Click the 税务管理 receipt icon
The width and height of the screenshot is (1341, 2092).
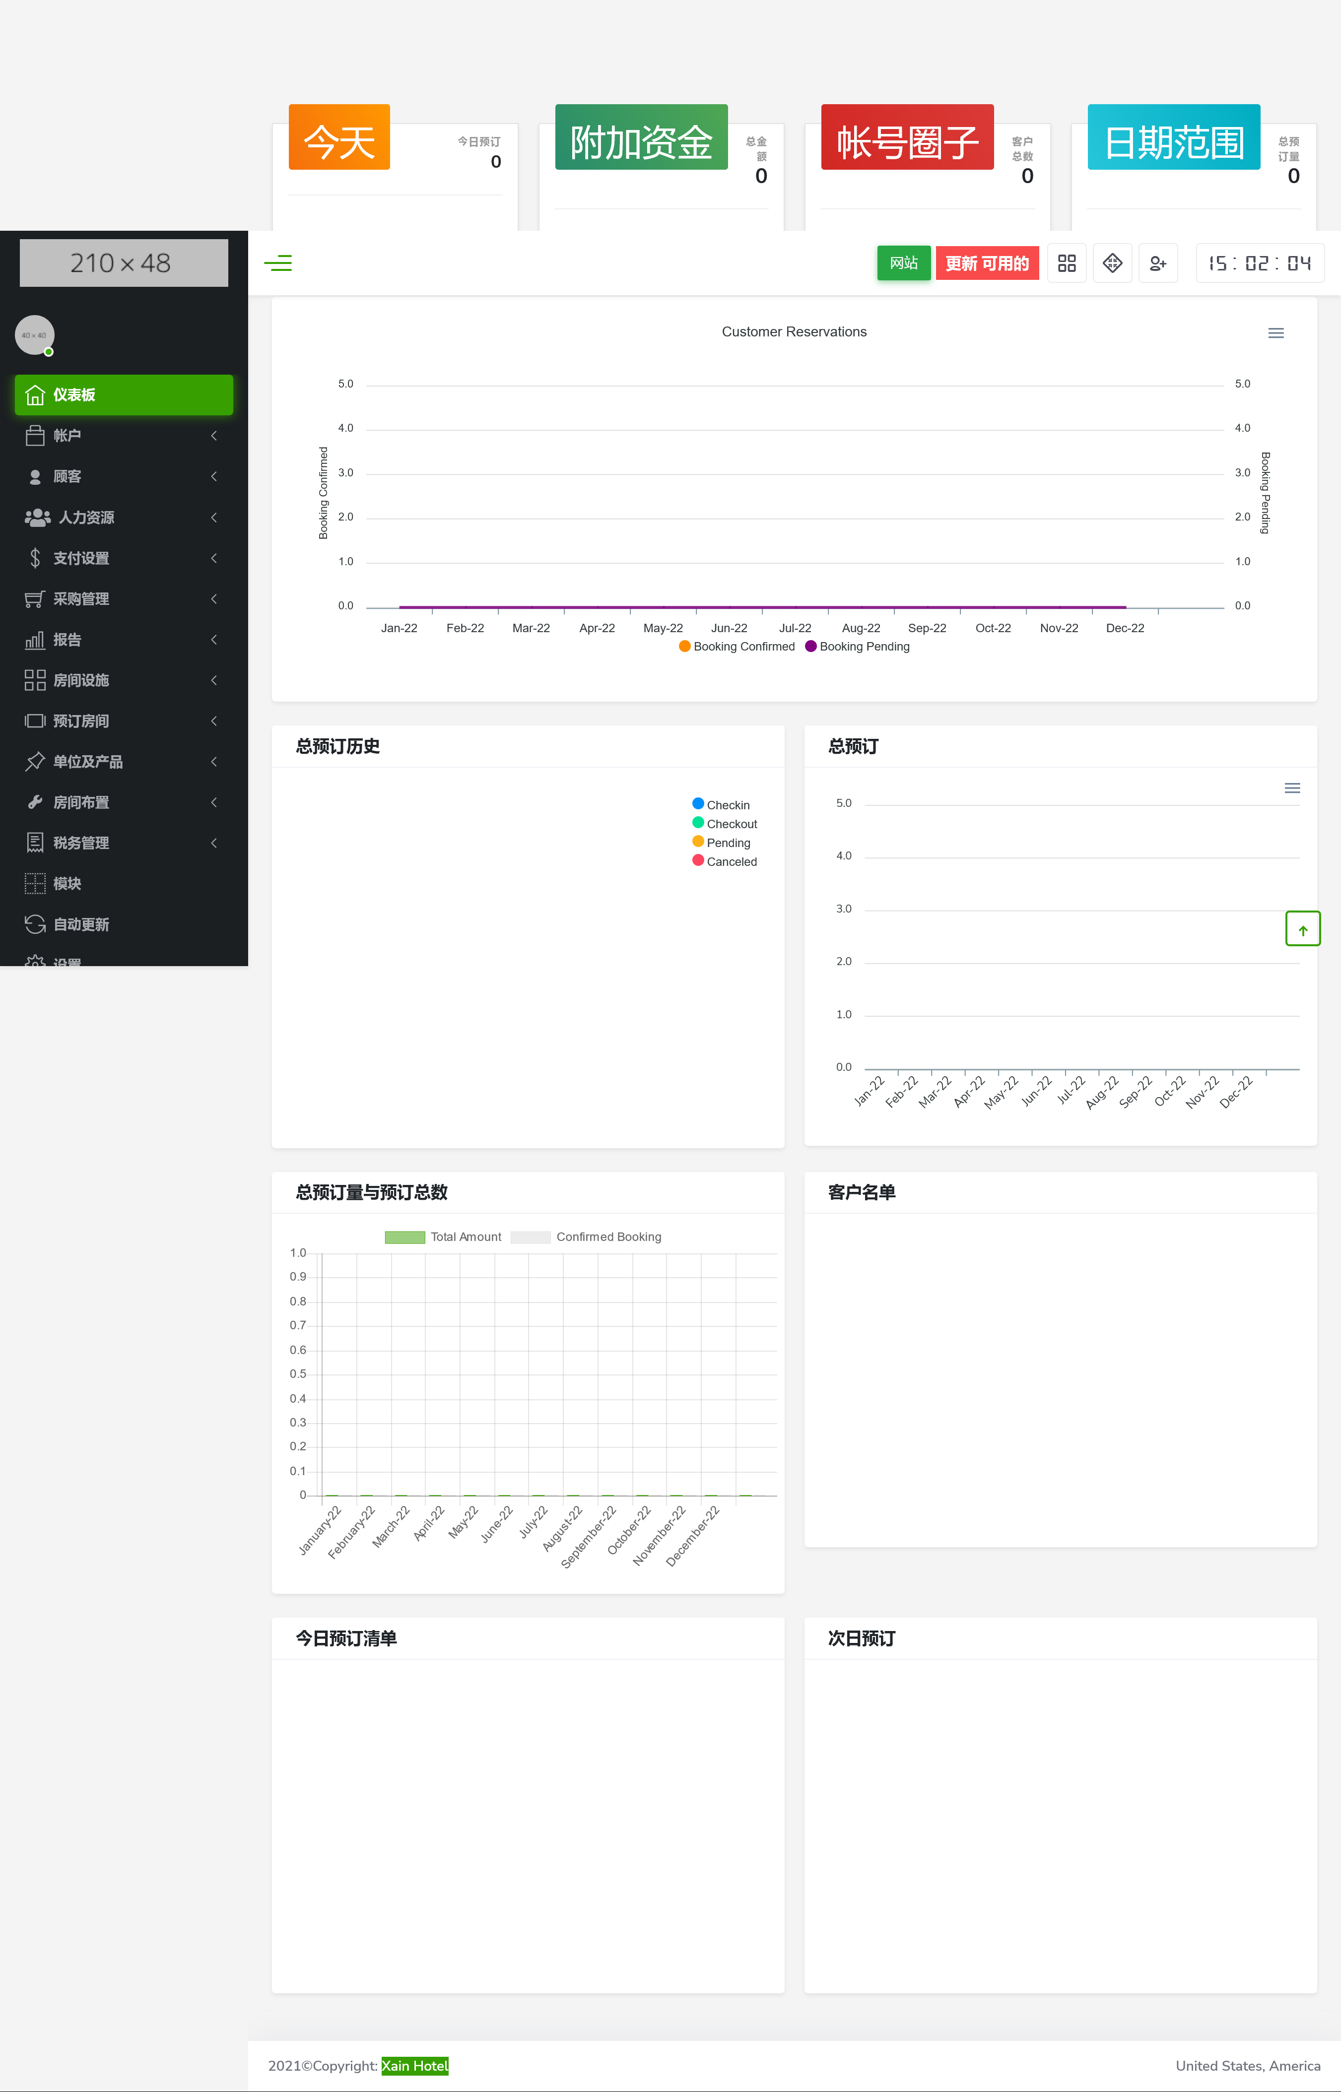(x=35, y=843)
